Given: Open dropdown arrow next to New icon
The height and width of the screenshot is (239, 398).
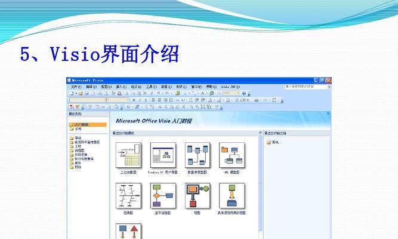Looking at the screenshot, I should click(x=76, y=94).
